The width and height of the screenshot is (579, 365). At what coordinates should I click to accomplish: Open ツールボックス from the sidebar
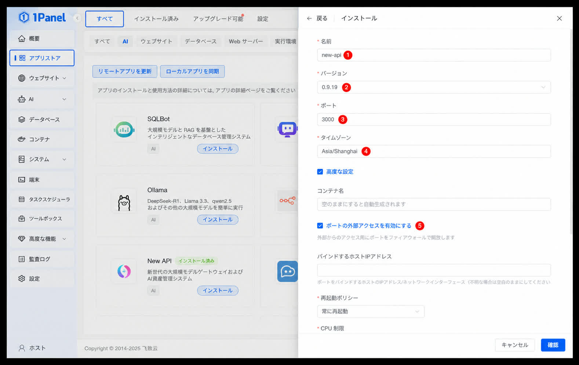tap(42, 218)
